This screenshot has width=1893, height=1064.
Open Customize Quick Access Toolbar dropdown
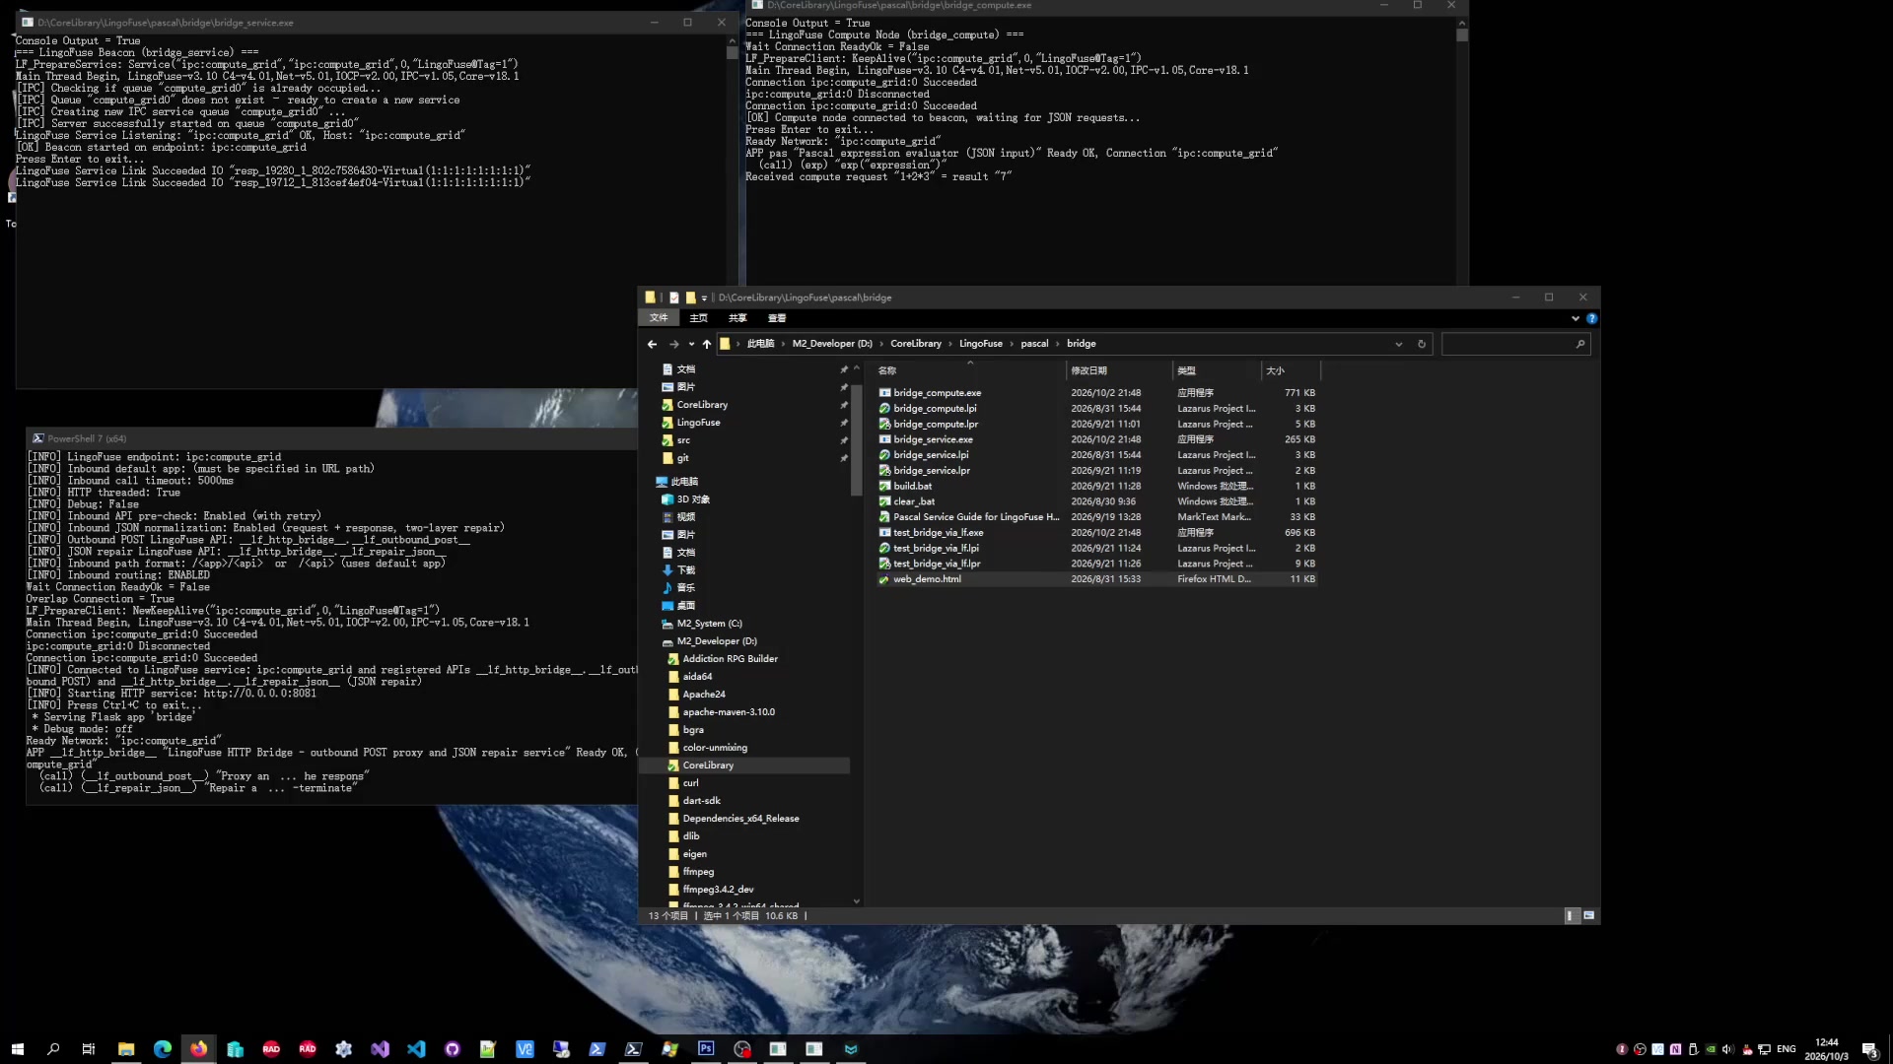(x=704, y=298)
